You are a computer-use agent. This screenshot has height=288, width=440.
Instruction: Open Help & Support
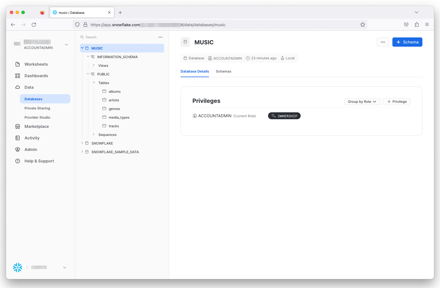point(39,161)
